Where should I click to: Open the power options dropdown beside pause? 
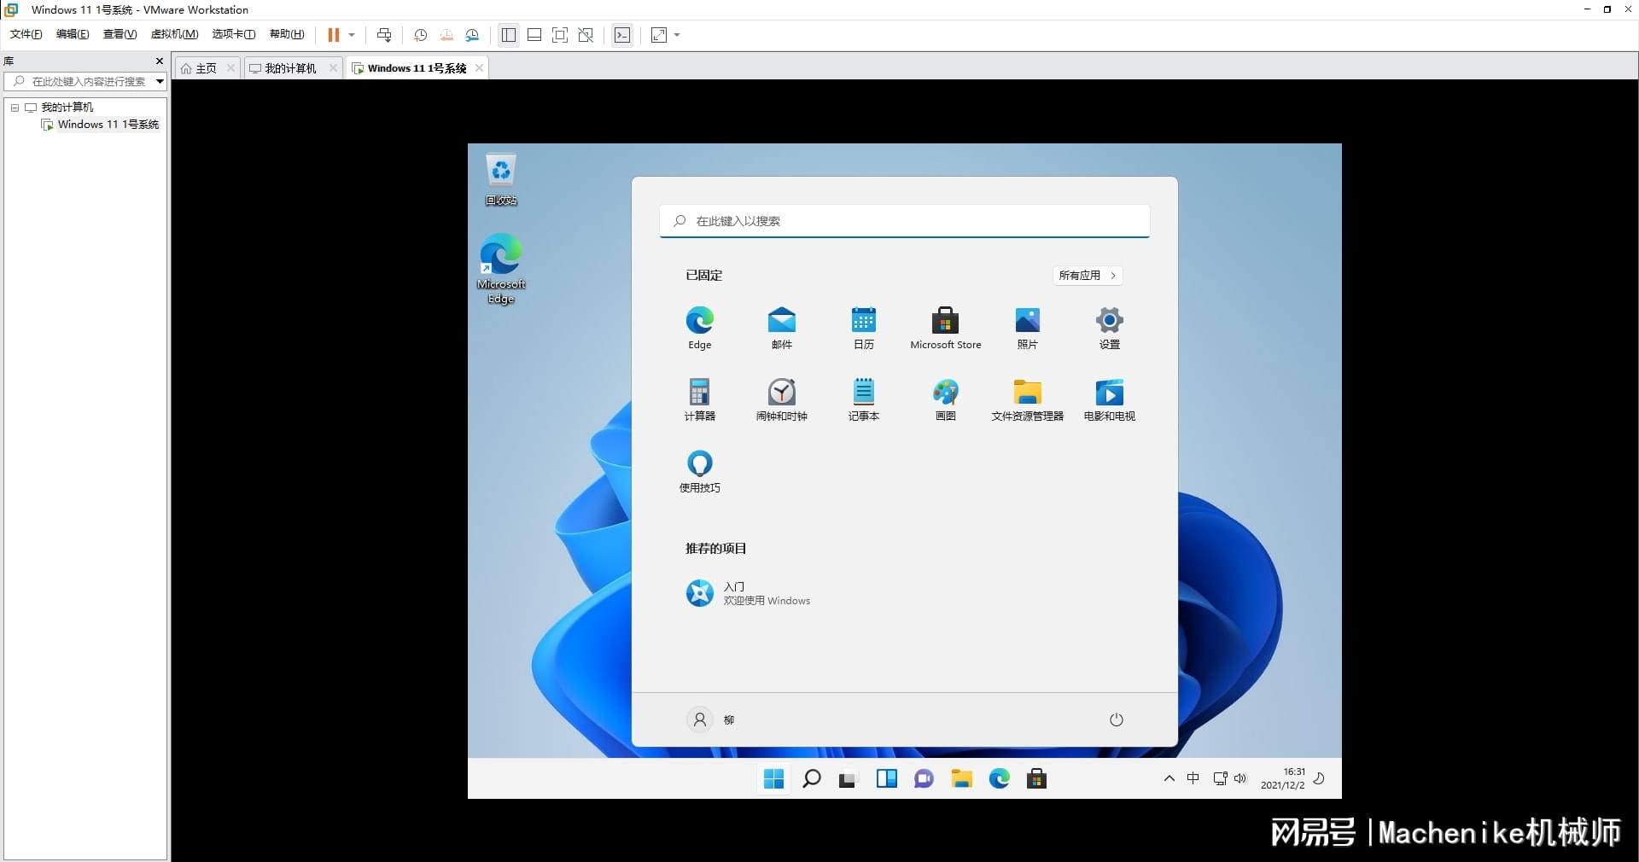pos(352,35)
